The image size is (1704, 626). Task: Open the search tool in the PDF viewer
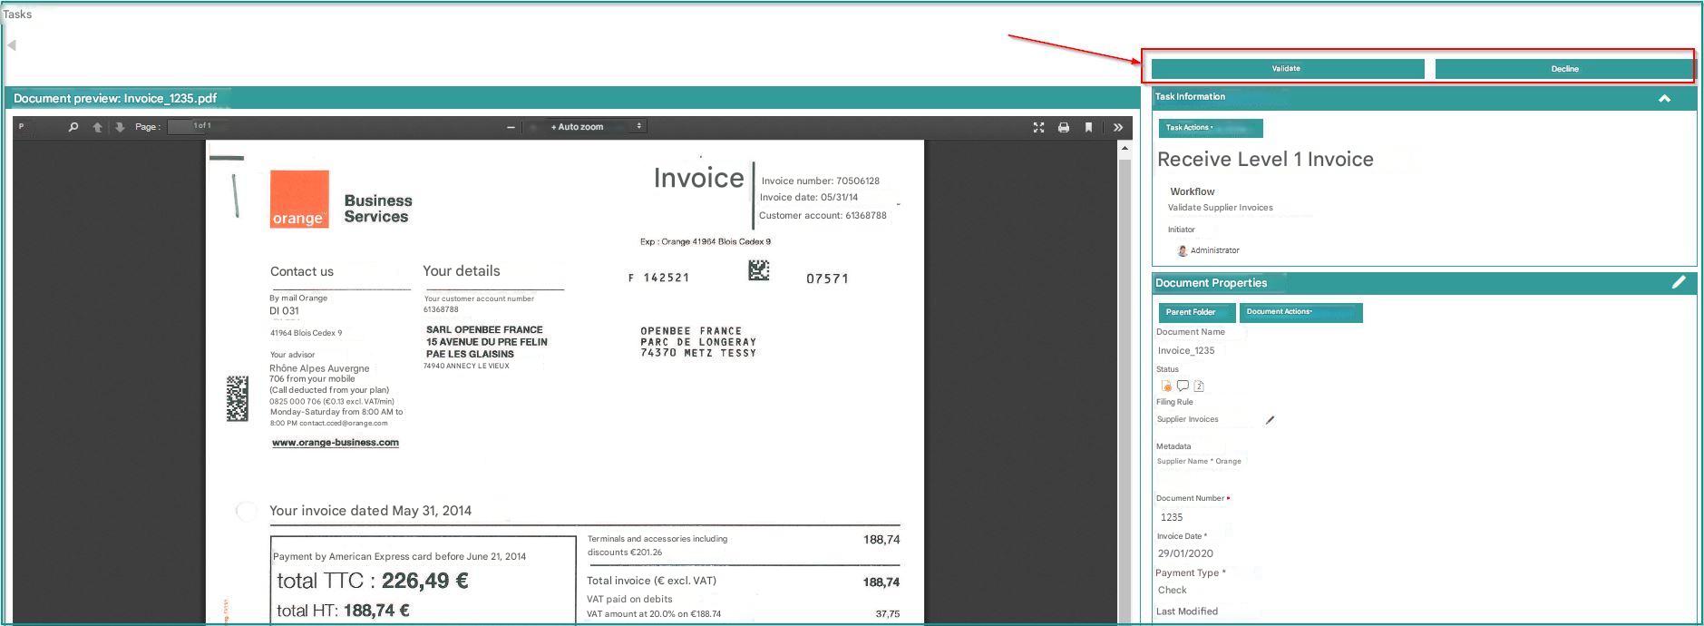(73, 127)
